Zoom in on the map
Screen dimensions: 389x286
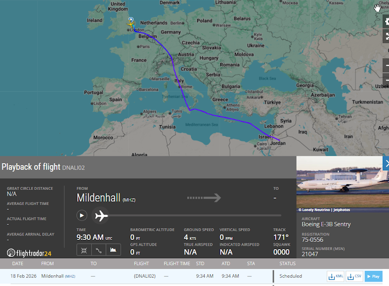pos(387,65)
